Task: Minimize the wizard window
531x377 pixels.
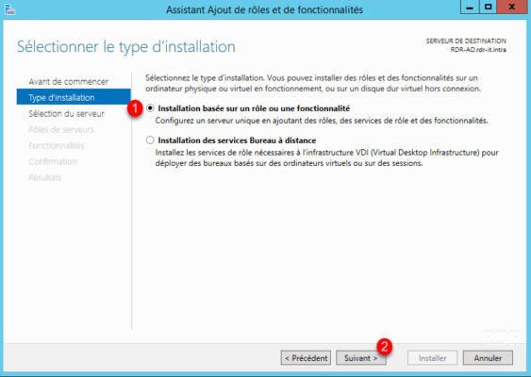Action: 470,8
